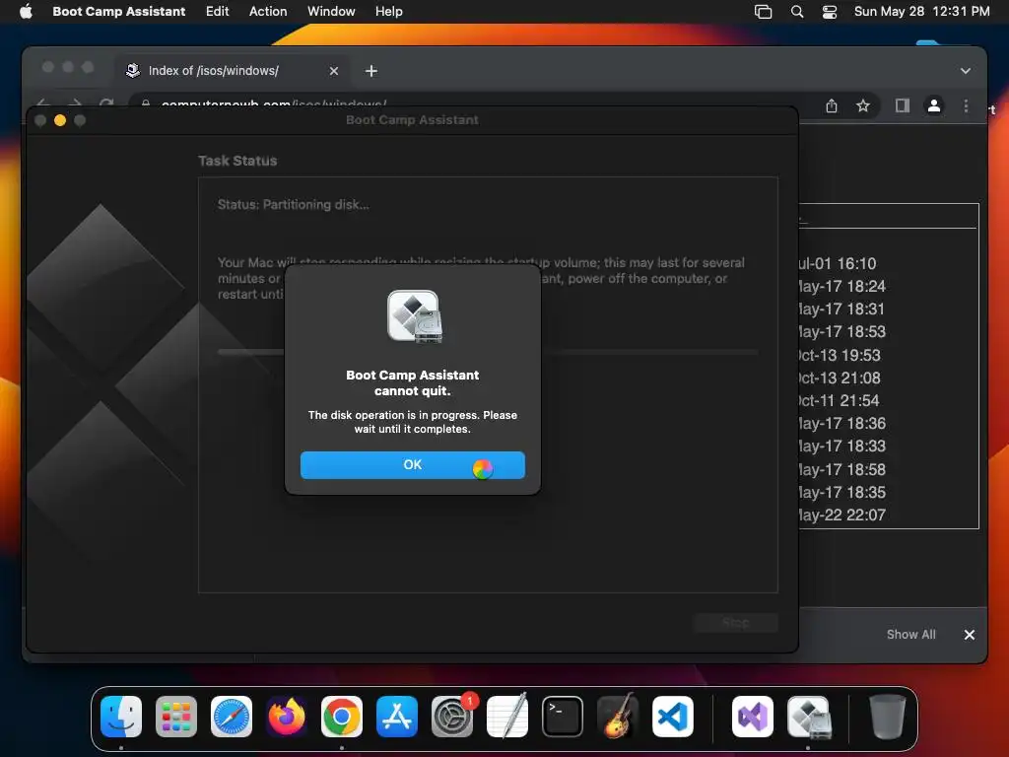This screenshot has height=757, width=1009.
Task: Click the 'ul-01 16:10' date entry
Action: pyautogui.click(x=838, y=263)
